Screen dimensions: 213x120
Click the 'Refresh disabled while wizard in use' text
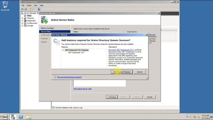click(69, 108)
